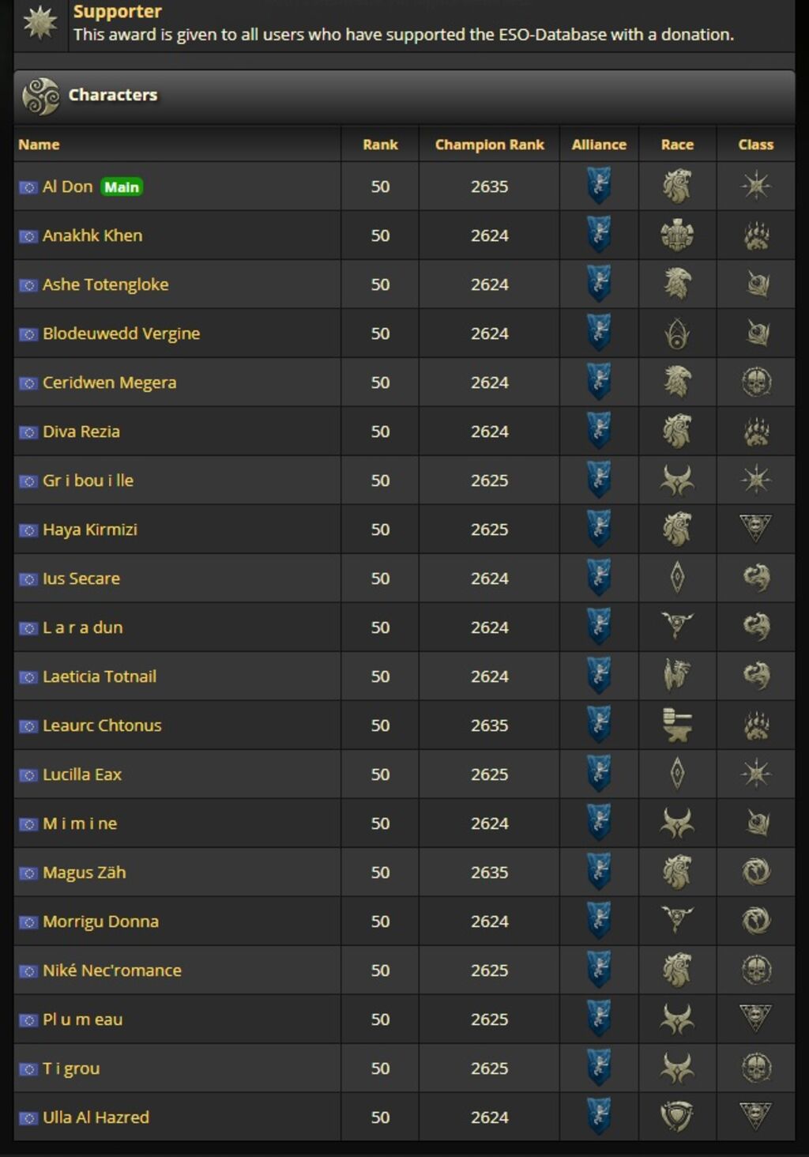Open Ulla Al Hazred character link
809x1157 pixels.
tap(96, 1117)
